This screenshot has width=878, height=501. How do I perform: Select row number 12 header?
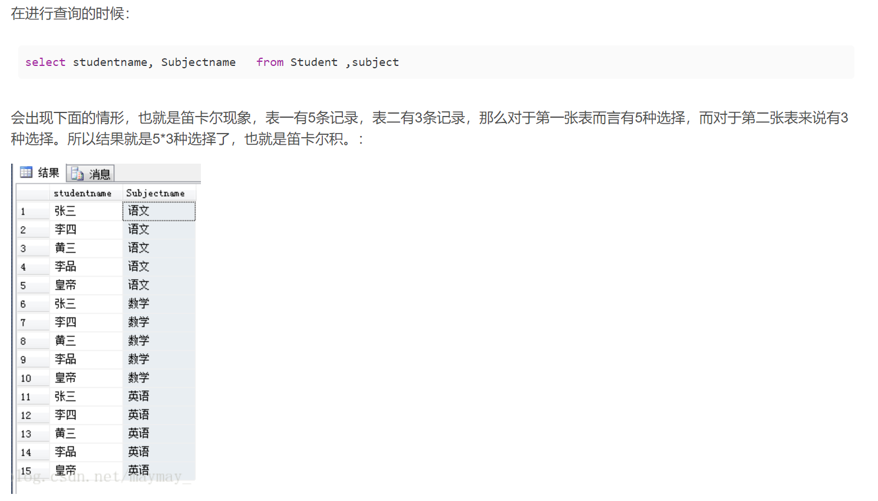coord(32,415)
